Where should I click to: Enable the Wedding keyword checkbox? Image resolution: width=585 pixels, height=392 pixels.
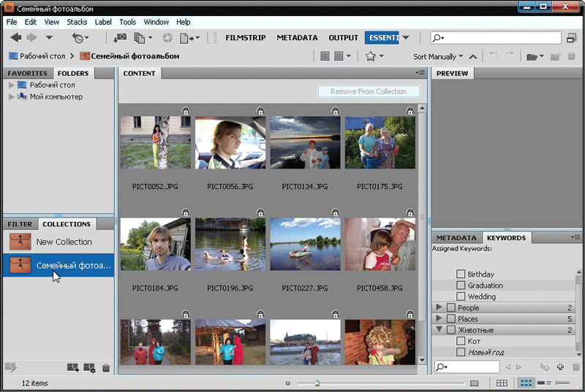tap(461, 296)
